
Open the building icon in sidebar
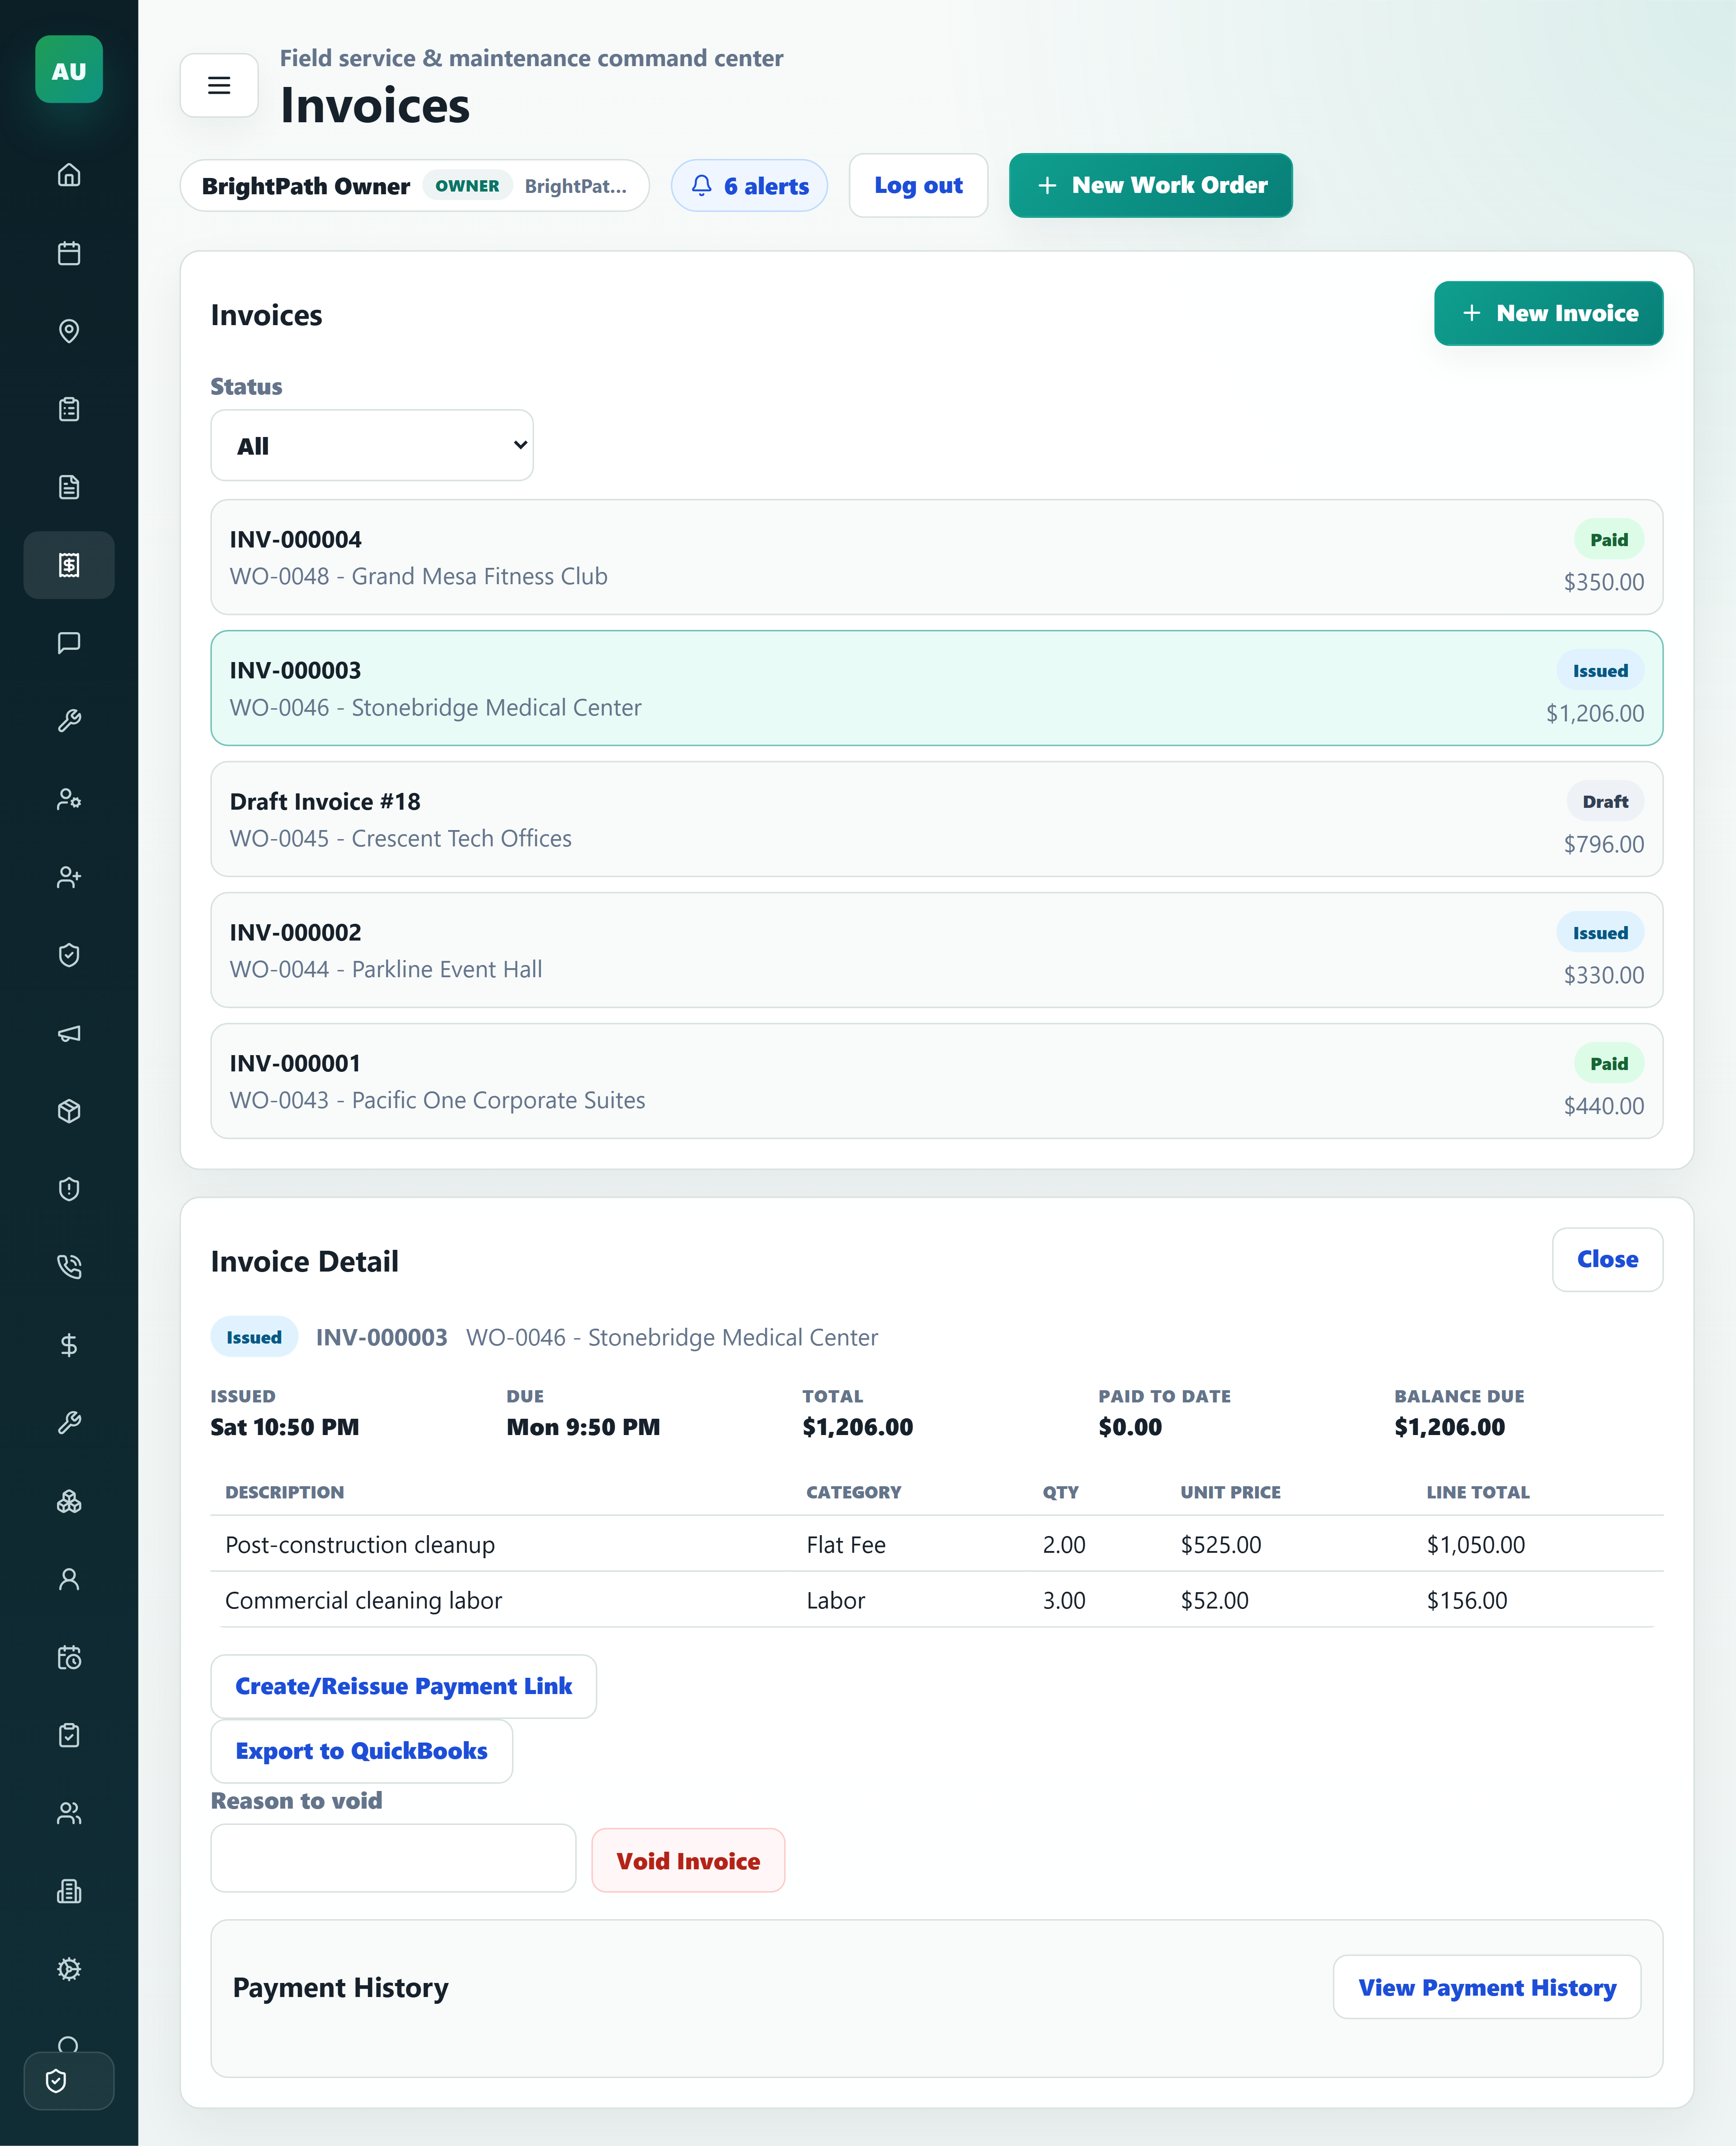(69, 1892)
